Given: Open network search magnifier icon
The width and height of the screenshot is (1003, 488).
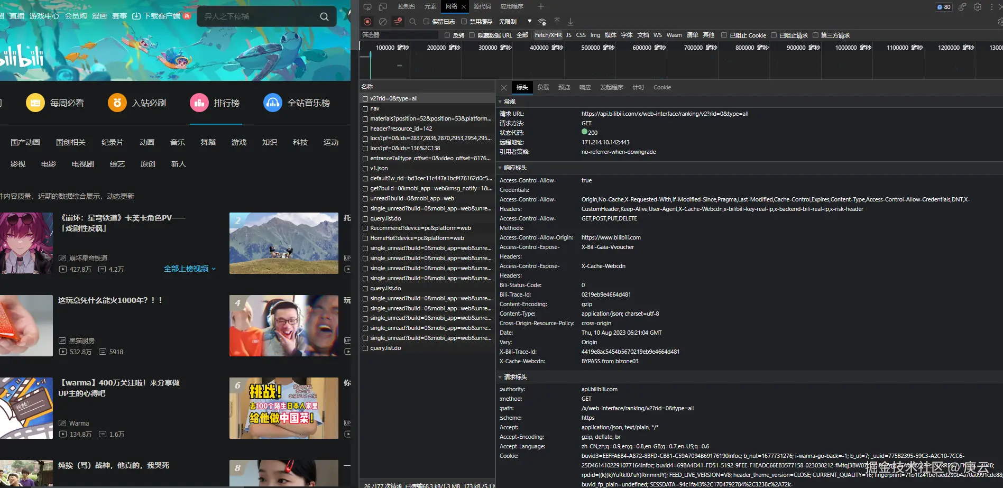Looking at the screenshot, I should click(413, 22).
